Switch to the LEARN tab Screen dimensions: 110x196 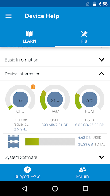coord(28,36)
